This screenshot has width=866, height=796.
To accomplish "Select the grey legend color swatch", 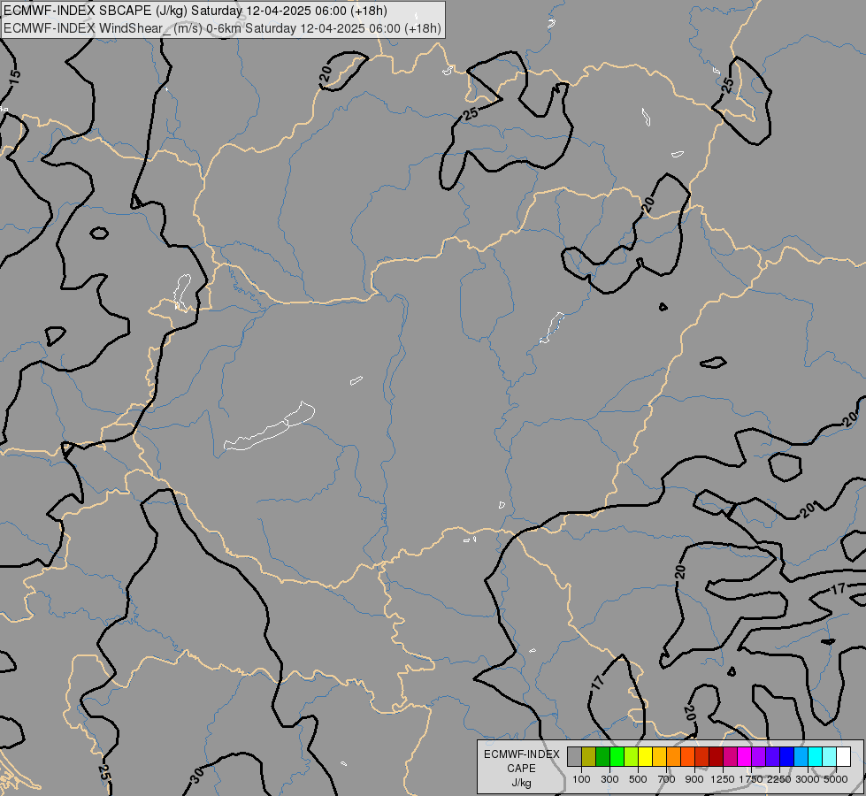I will 574,757.
